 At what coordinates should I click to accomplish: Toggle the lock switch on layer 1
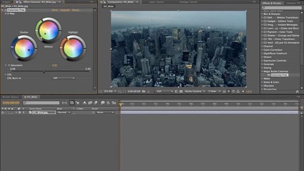pyautogui.click(x=12, y=112)
